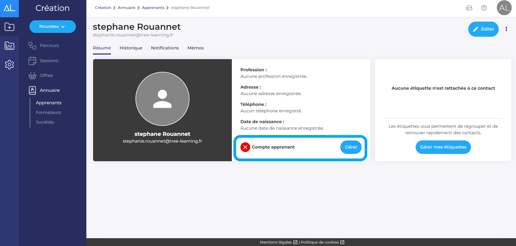Open the inbox tray icon in header

[x=469, y=8]
